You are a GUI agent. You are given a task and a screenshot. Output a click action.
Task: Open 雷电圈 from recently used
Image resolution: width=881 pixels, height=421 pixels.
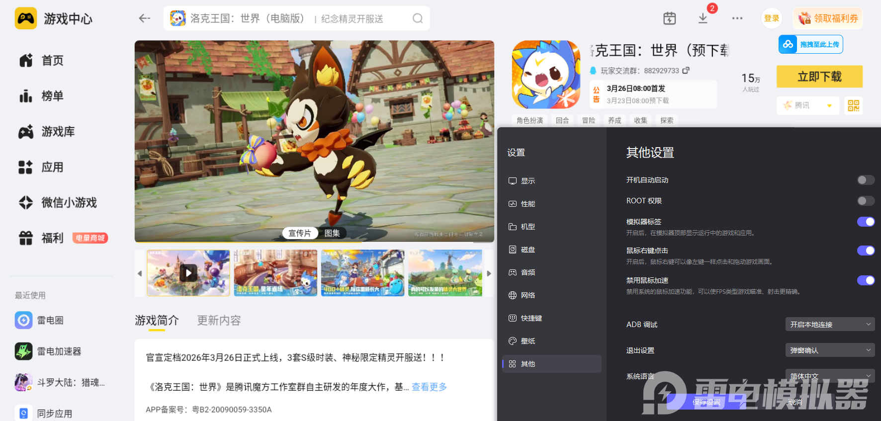[x=40, y=320]
